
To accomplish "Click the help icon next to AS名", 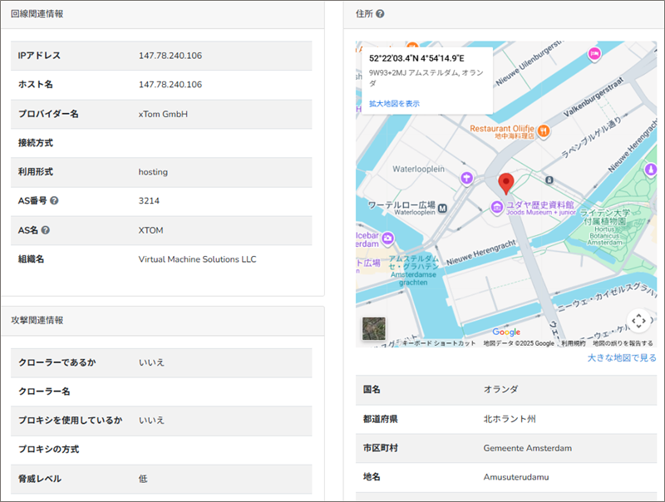I will click(x=46, y=230).
